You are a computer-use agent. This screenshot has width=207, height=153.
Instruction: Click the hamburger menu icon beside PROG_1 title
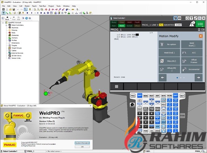point(199,30)
